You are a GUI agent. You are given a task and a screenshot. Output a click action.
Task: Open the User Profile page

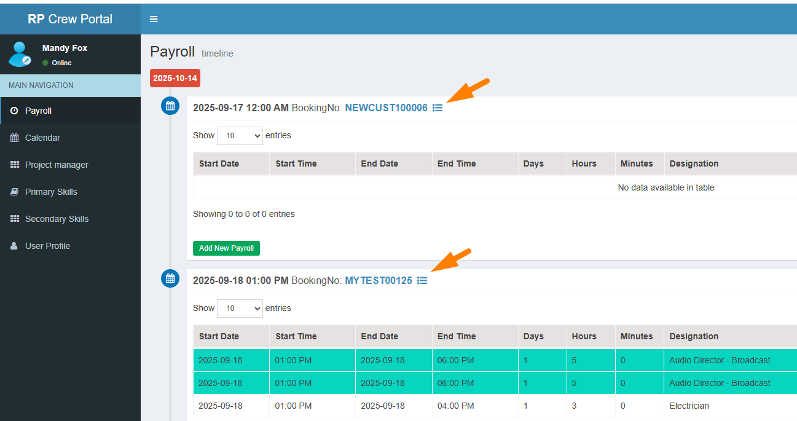(x=70, y=246)
